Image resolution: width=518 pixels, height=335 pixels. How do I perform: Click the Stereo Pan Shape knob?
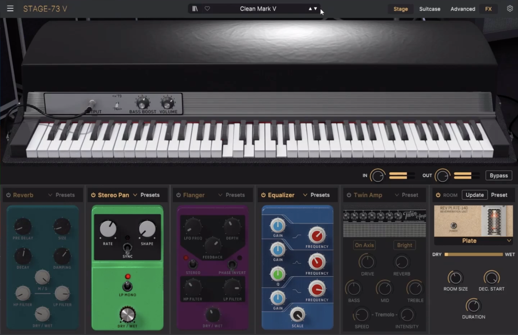pos(147,229)
